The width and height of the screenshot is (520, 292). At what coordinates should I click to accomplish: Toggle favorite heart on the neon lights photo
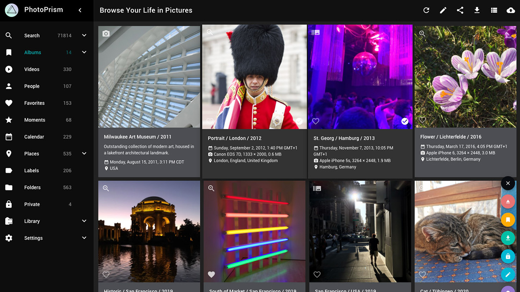(x=211, y=275)
